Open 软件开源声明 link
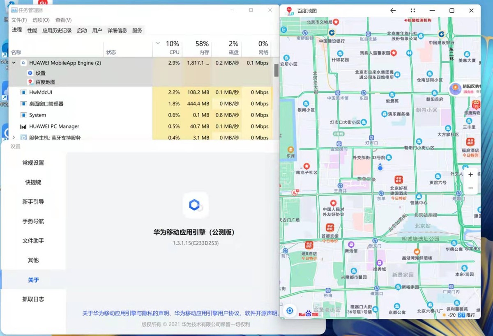Viewport: 493px width, 336px height. [261, 313]
